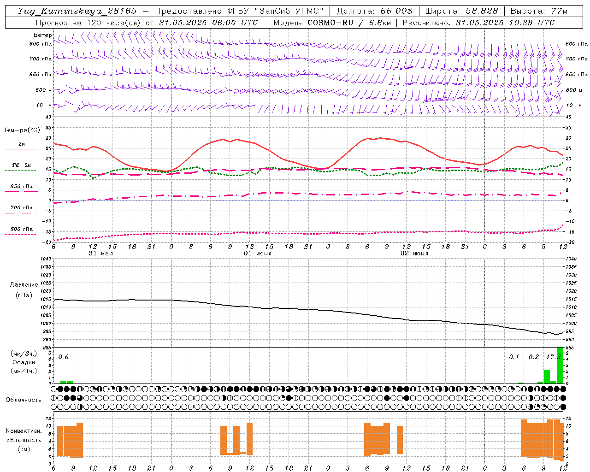This screenshot has height=472, width=590.
Task: Click the 0.6 precipitation total
Action: pos(63,357)
